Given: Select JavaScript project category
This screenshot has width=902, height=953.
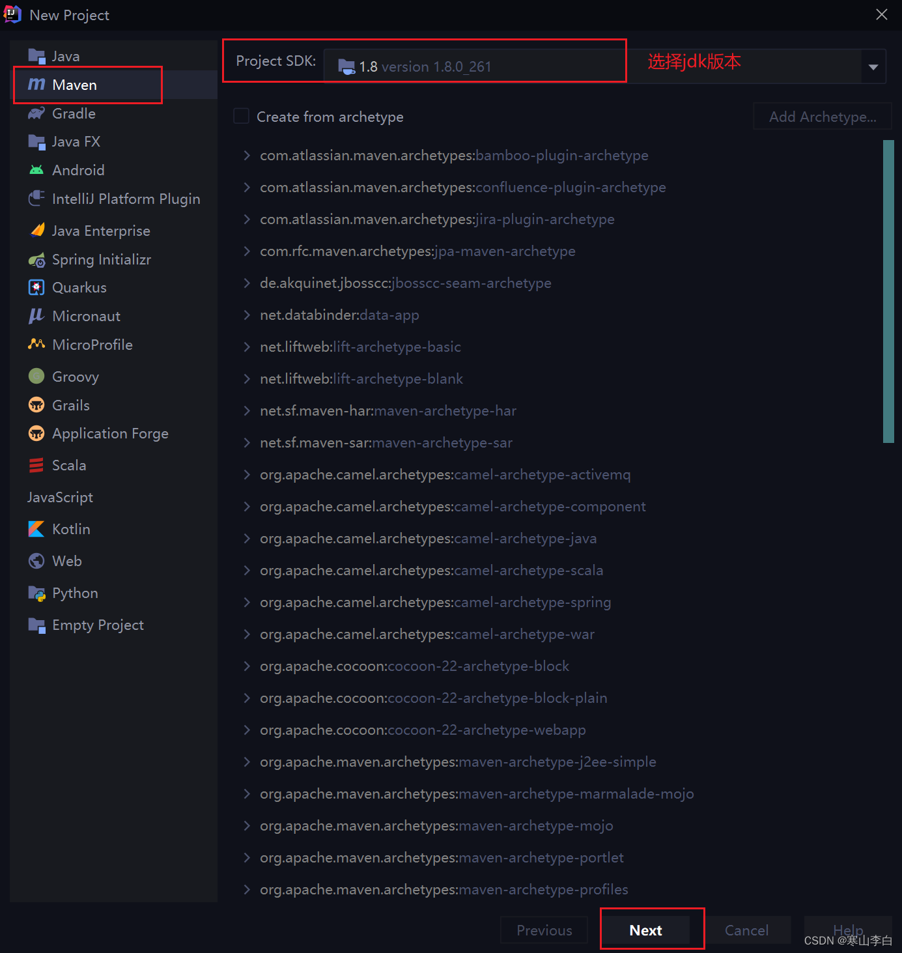Looking at the screenshot, I should pos(114,497).
